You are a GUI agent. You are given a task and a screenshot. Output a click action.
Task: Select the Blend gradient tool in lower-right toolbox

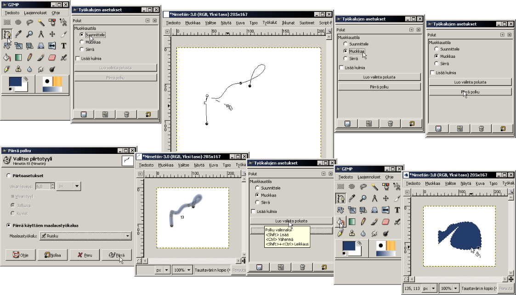coord(352,222)
